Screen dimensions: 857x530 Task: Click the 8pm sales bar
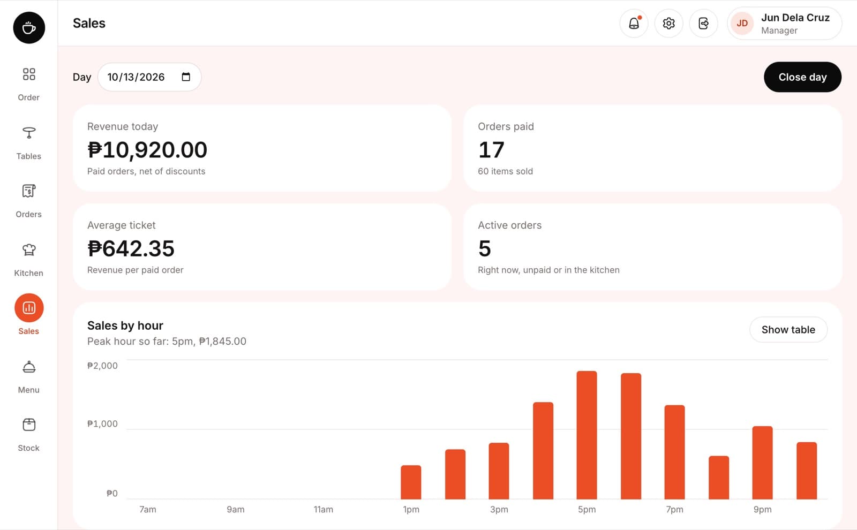pos(718,477)
